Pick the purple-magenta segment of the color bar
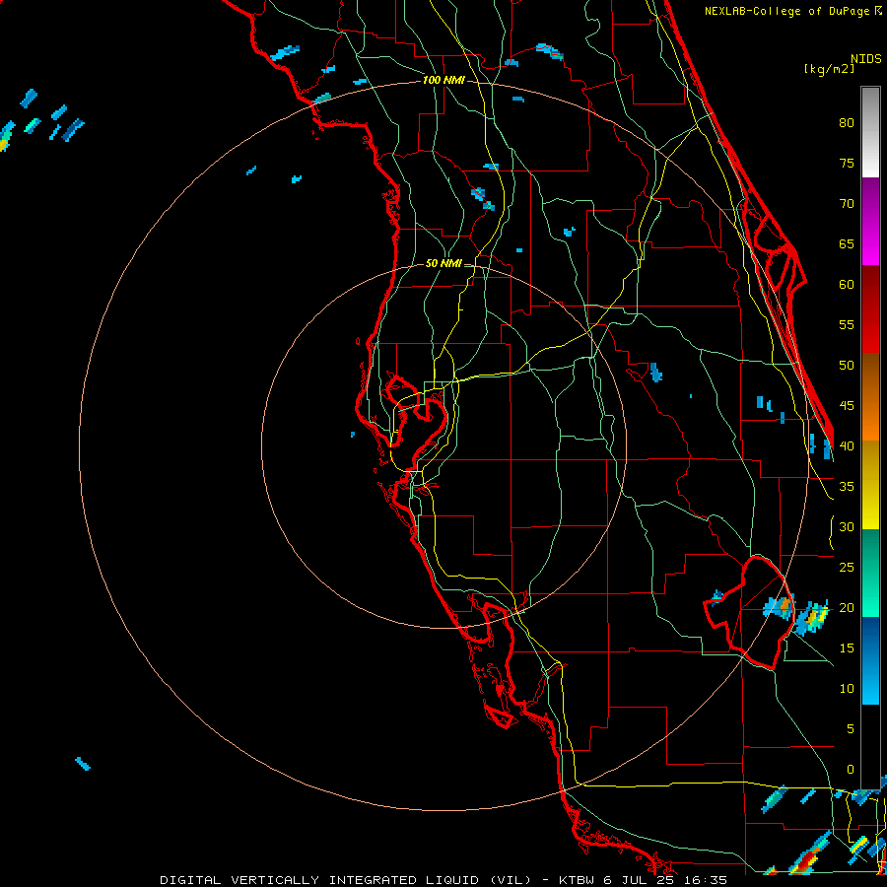 (870, 222)
